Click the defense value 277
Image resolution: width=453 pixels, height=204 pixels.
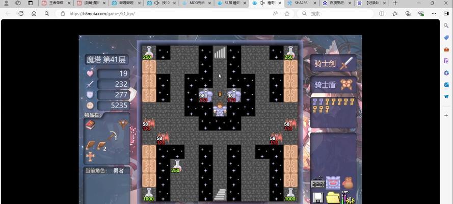(121, 95)
